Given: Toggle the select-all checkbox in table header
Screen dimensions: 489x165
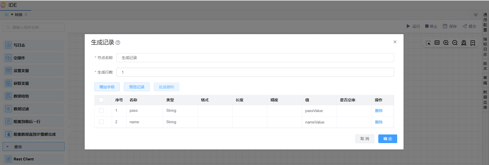Looking at the screenshot, I should click(x=101, y=100).
